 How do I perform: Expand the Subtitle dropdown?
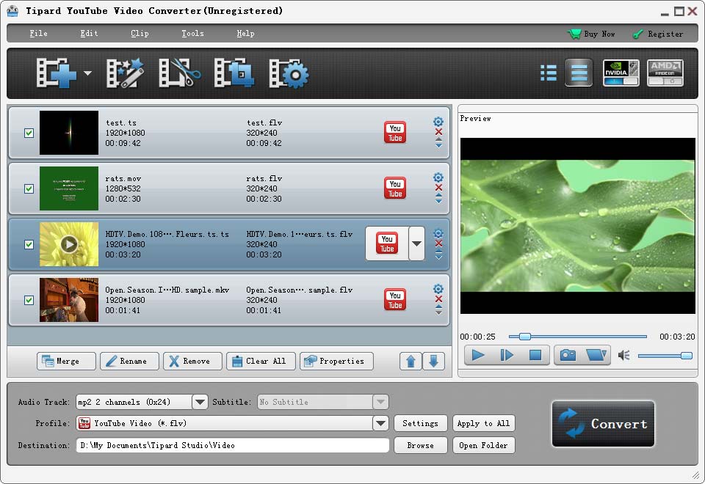(x=380, y=402)
